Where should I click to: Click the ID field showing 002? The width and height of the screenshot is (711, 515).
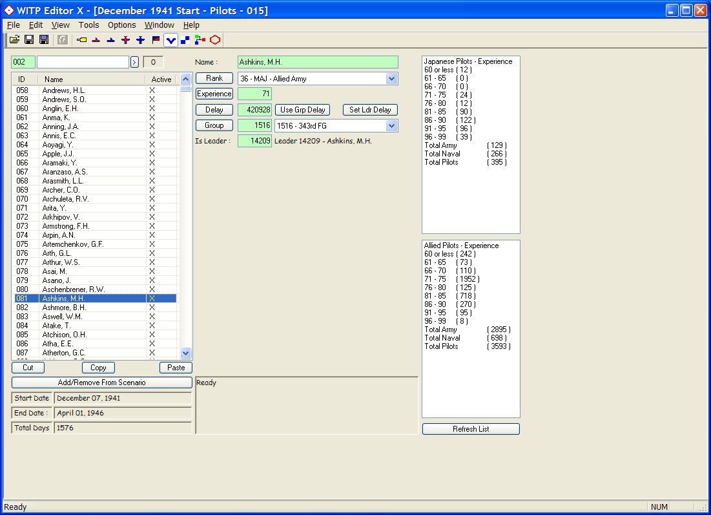click(23, 62)
